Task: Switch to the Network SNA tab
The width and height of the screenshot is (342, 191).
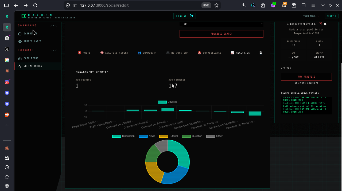Action: [x=177, y=53]
